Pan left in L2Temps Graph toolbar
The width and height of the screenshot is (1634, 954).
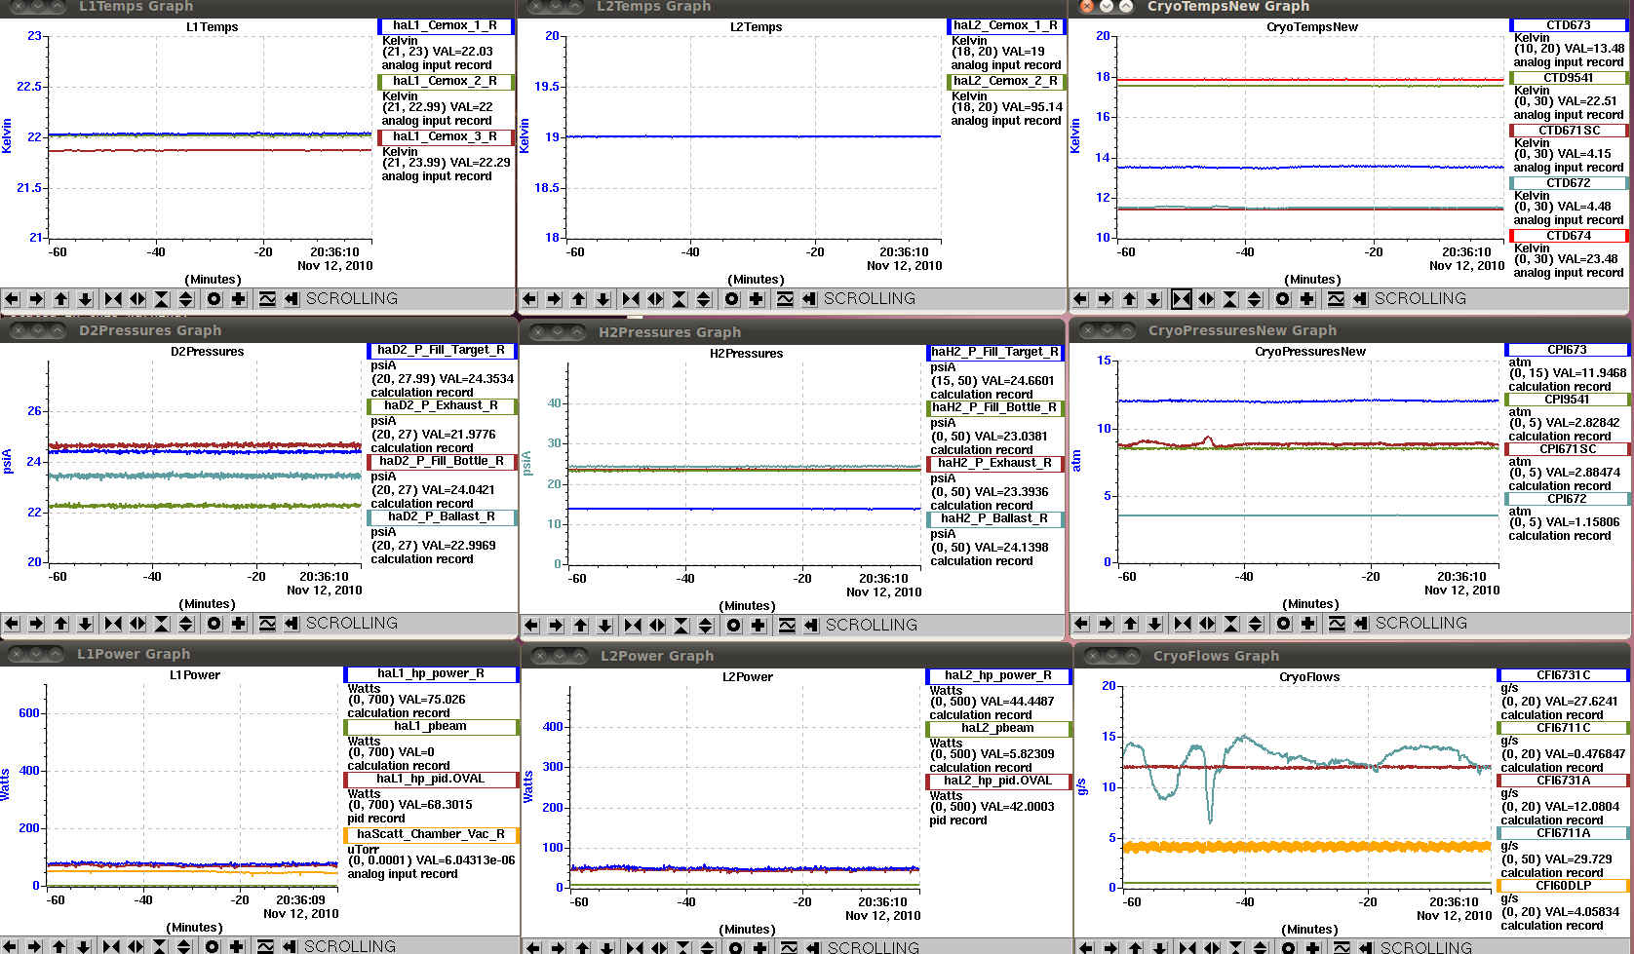tap(529, 299)
